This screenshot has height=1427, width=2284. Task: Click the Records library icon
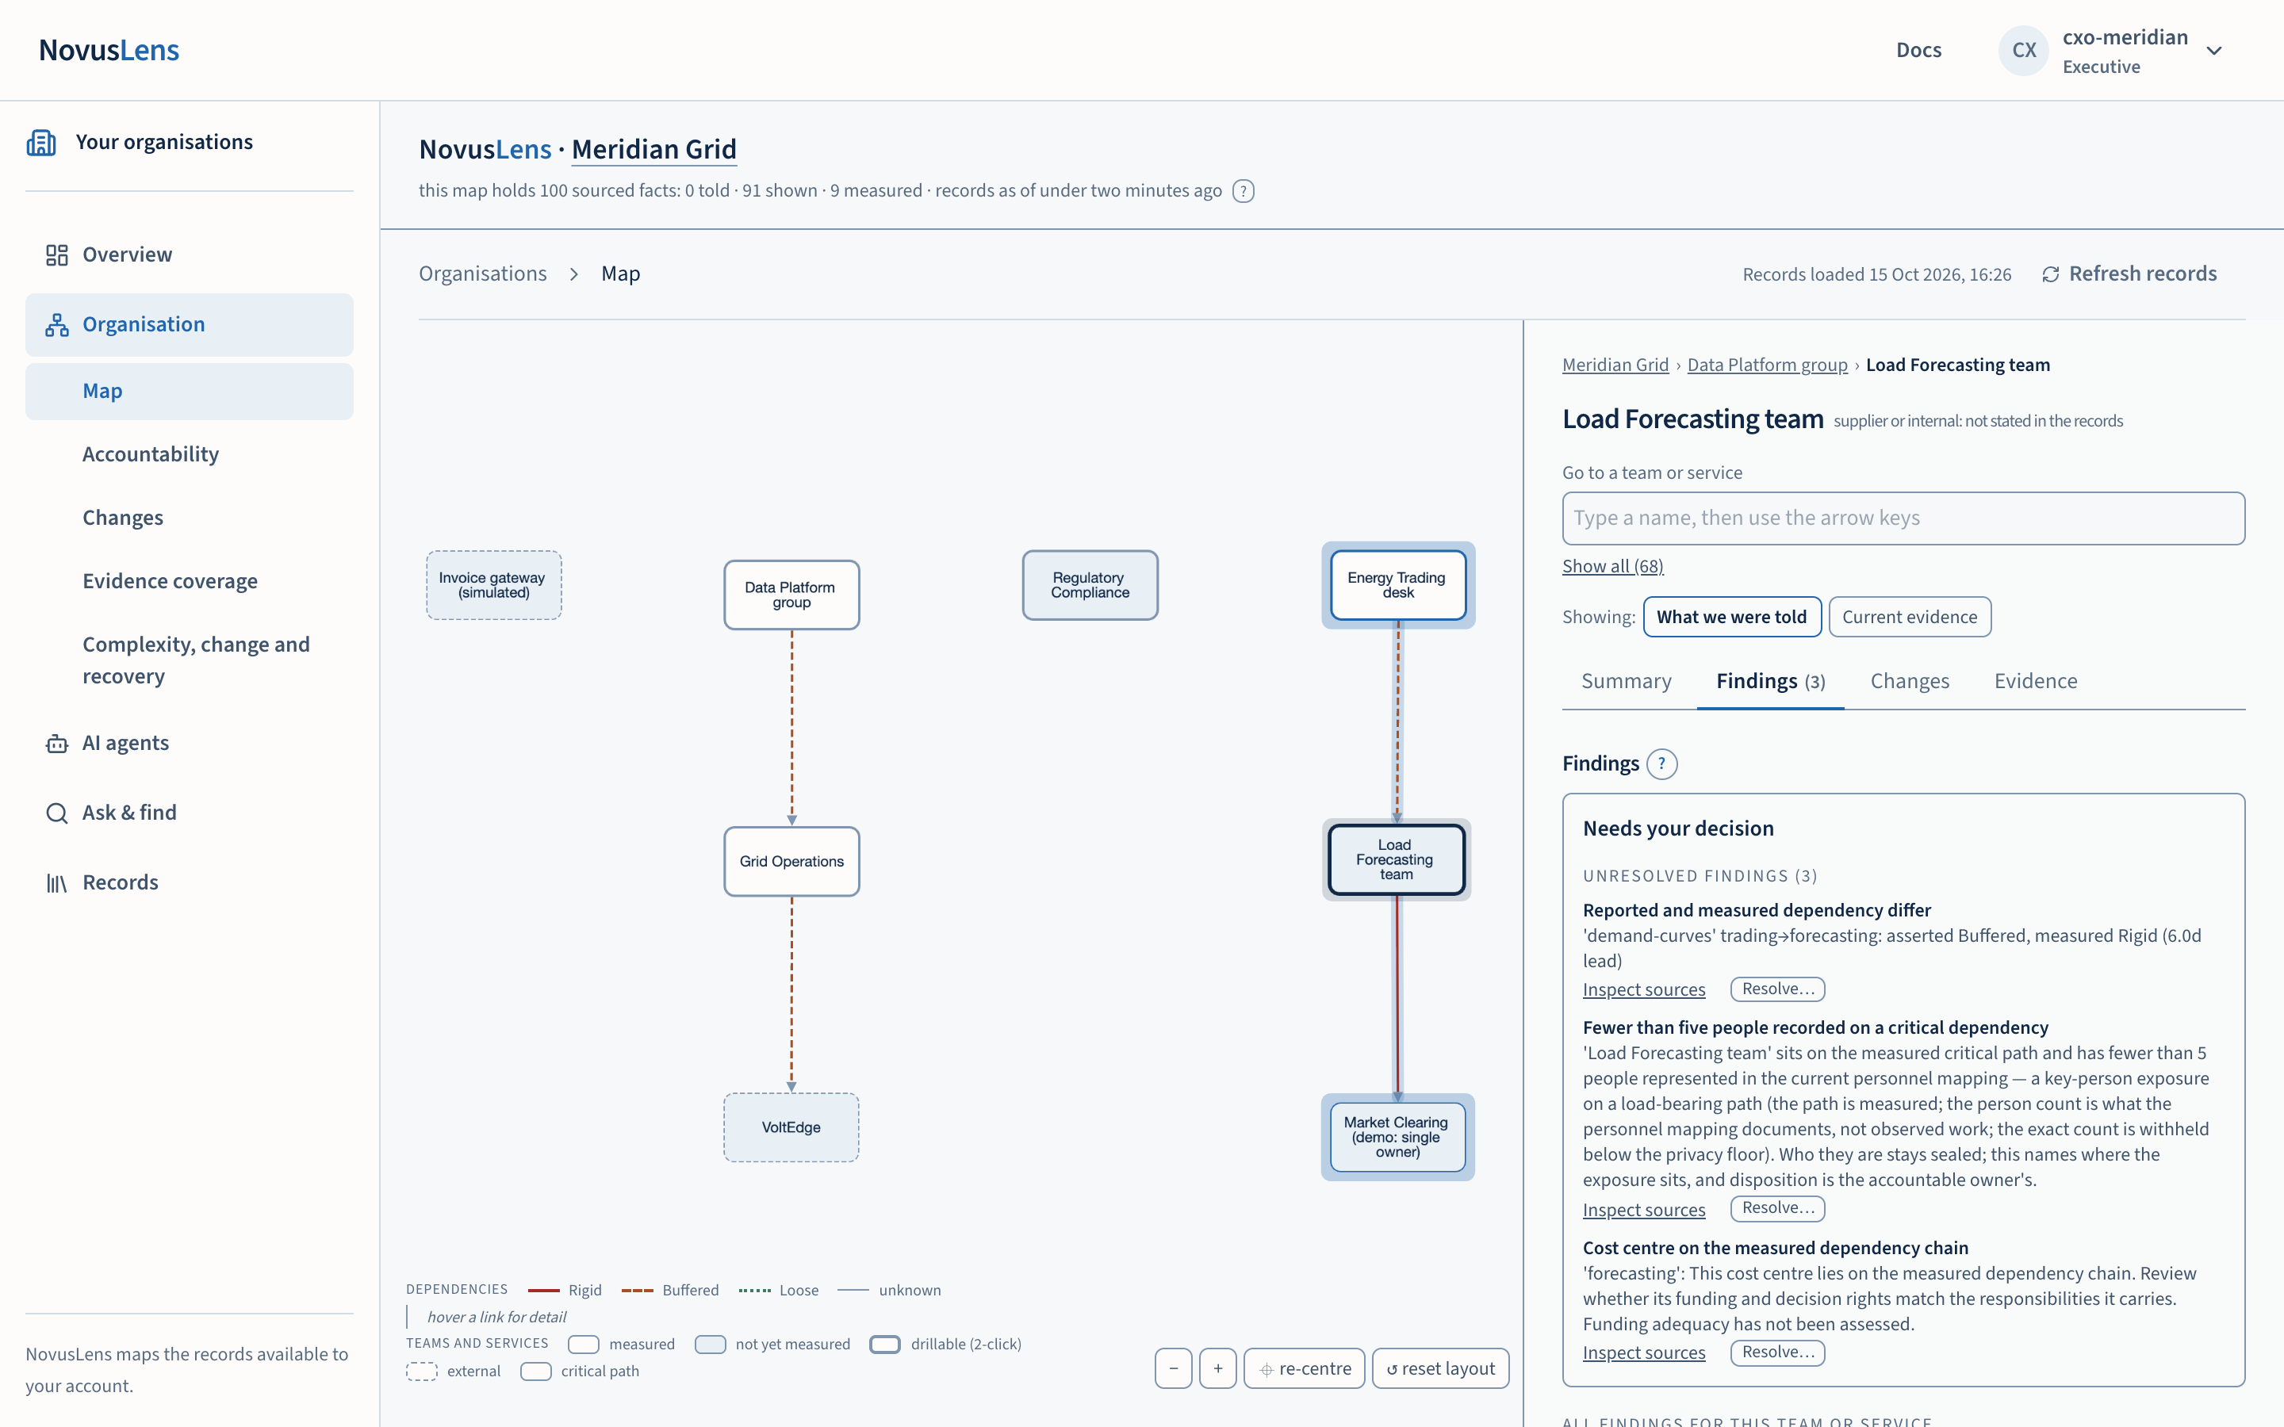[x=56, y=883]
